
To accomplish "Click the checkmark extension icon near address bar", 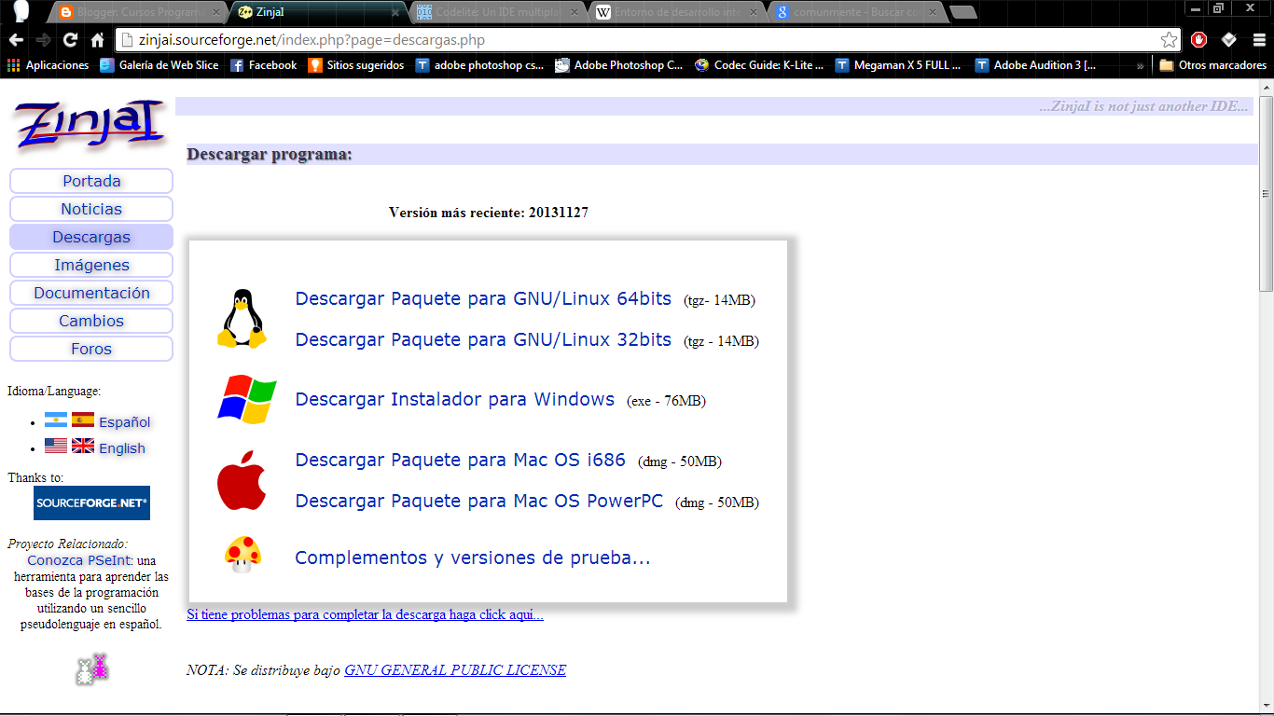I will coord(1226,41).
